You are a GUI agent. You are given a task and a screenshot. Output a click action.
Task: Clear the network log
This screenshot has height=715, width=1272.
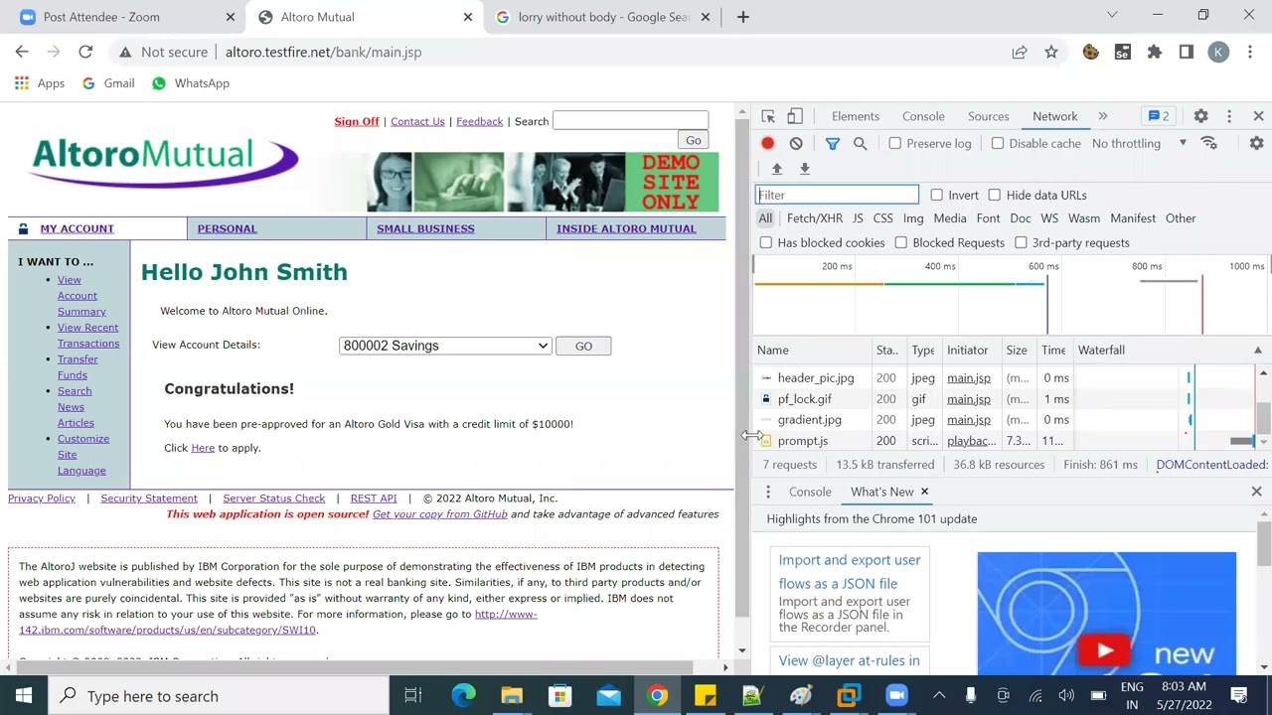coord(796,143)
